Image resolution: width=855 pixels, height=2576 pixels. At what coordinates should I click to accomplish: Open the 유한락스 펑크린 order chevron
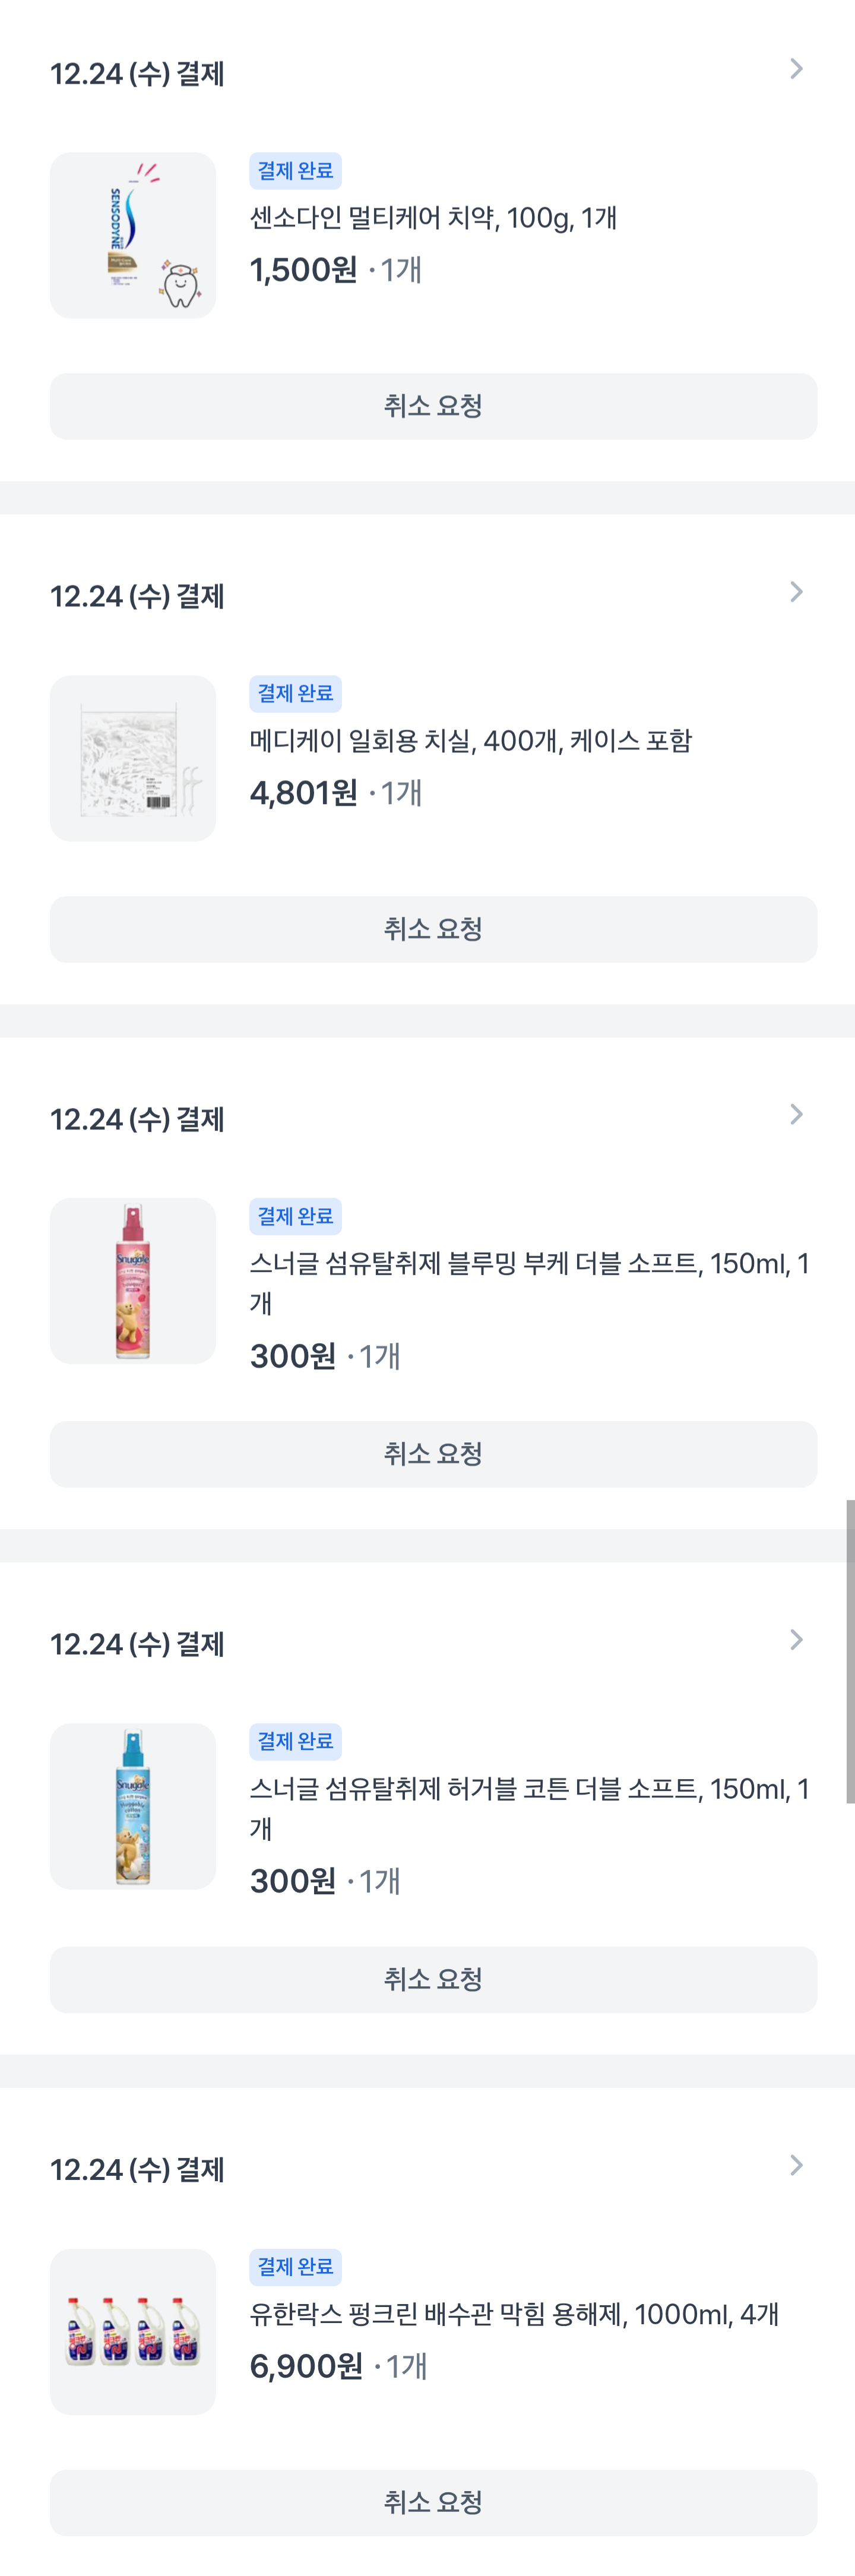click(796, 2165)
